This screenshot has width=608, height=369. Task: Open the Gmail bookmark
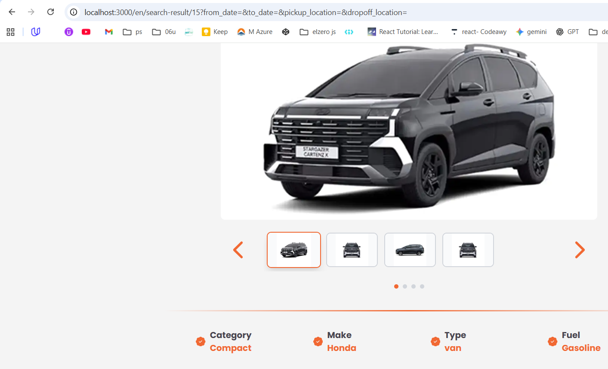pyautogui.click(x=109, y=32)
